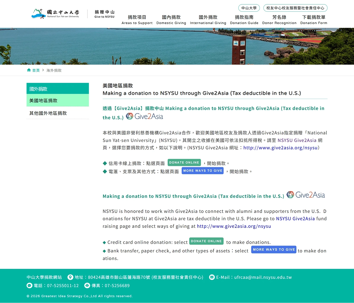Click 海外捐款 breadcrumb text
Viewport: 354px width, 303px height.
pos(54,70)
